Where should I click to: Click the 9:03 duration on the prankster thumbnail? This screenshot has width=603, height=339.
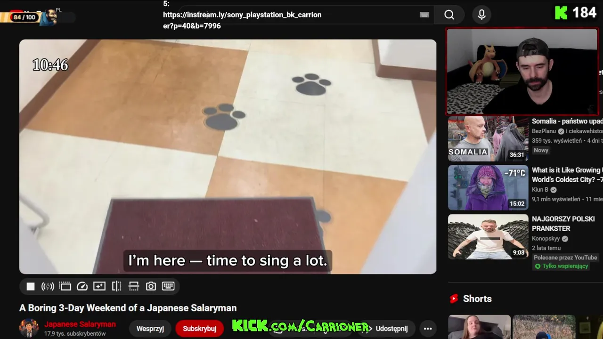(519, 253)
